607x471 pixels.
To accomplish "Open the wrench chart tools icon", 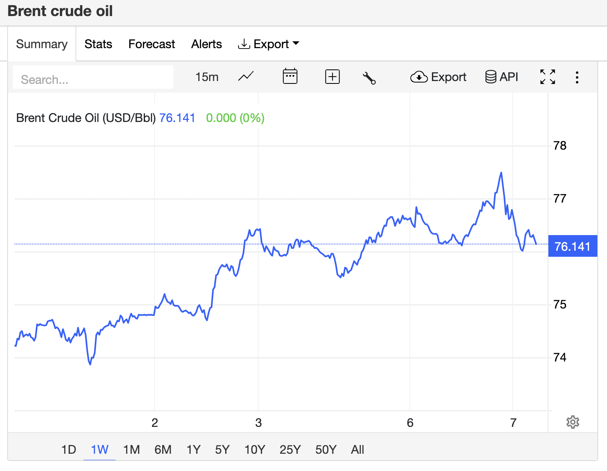I will pos(369,78).
